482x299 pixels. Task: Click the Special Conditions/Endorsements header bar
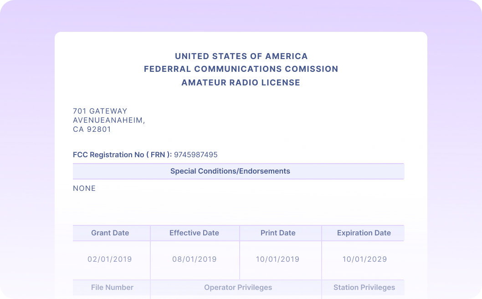click(230, 171)
